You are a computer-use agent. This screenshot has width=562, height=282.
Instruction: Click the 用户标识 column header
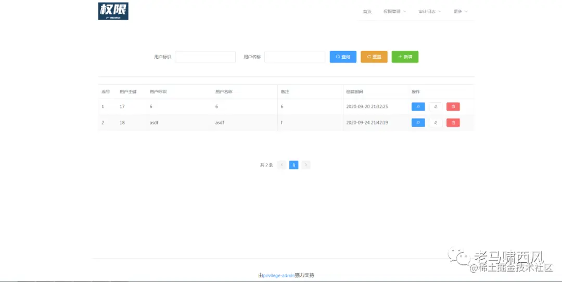tap(158, 92)
